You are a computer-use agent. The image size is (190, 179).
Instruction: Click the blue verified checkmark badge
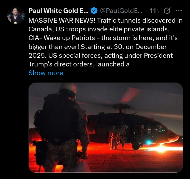[x=94, y=11]
